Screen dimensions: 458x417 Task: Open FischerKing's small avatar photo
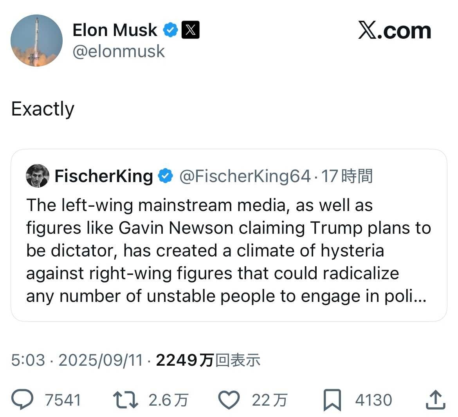click(38, 176)
